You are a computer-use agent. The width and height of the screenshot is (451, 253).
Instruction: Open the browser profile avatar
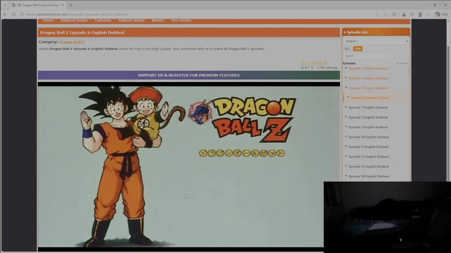[x=420, y=14]
